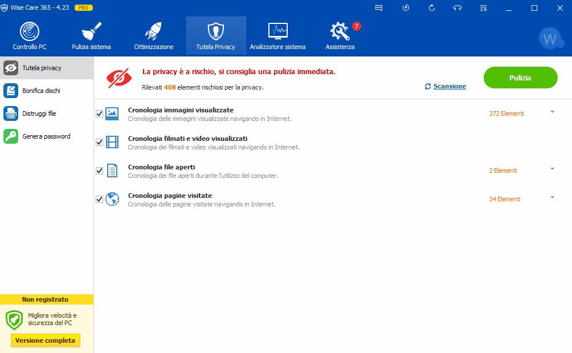Click the globe icon for Cronologia pagine visitate
Image resolution: width=572 pixels, height=353 pixels.
pyautogui.click(x=112, y=199)
